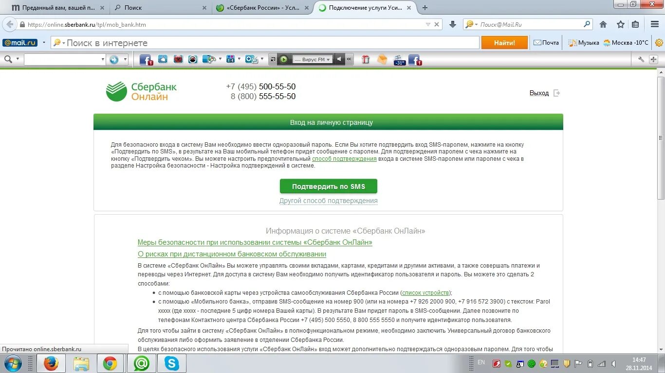Click the Подтвердить по SMS button
This screenshot has width=665, height=373.
point(328,186)
